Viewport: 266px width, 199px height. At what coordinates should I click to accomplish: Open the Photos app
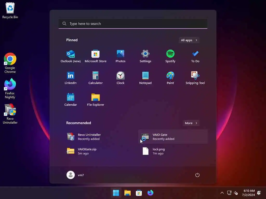pyautogui.click(x=121, y=56)
